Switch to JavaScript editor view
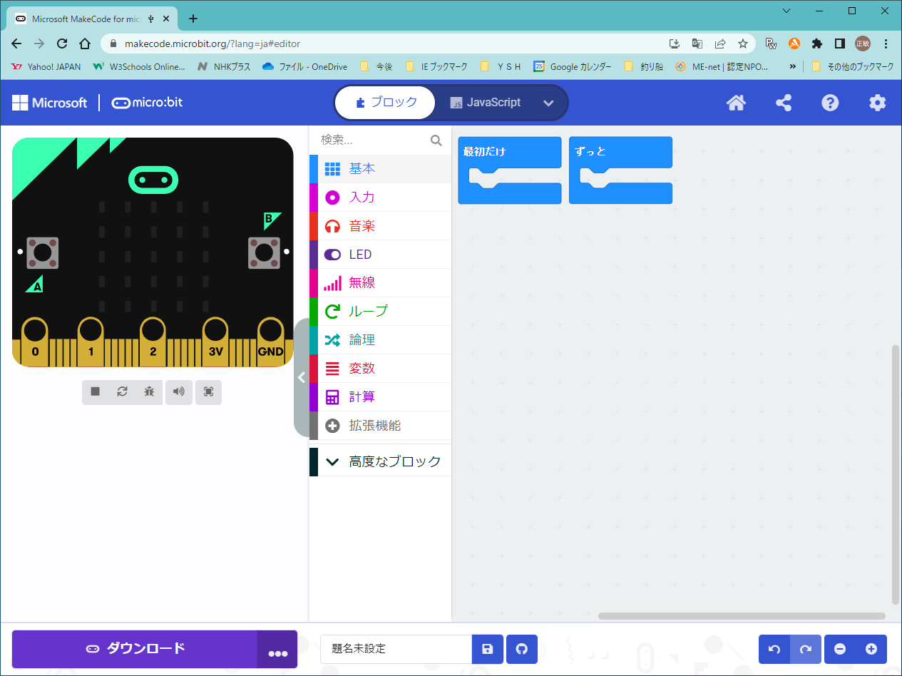 [485, 103]
